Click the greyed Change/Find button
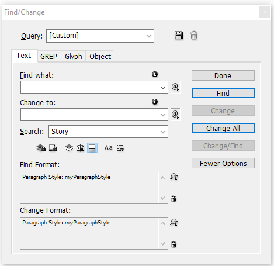 click(223, 146)
